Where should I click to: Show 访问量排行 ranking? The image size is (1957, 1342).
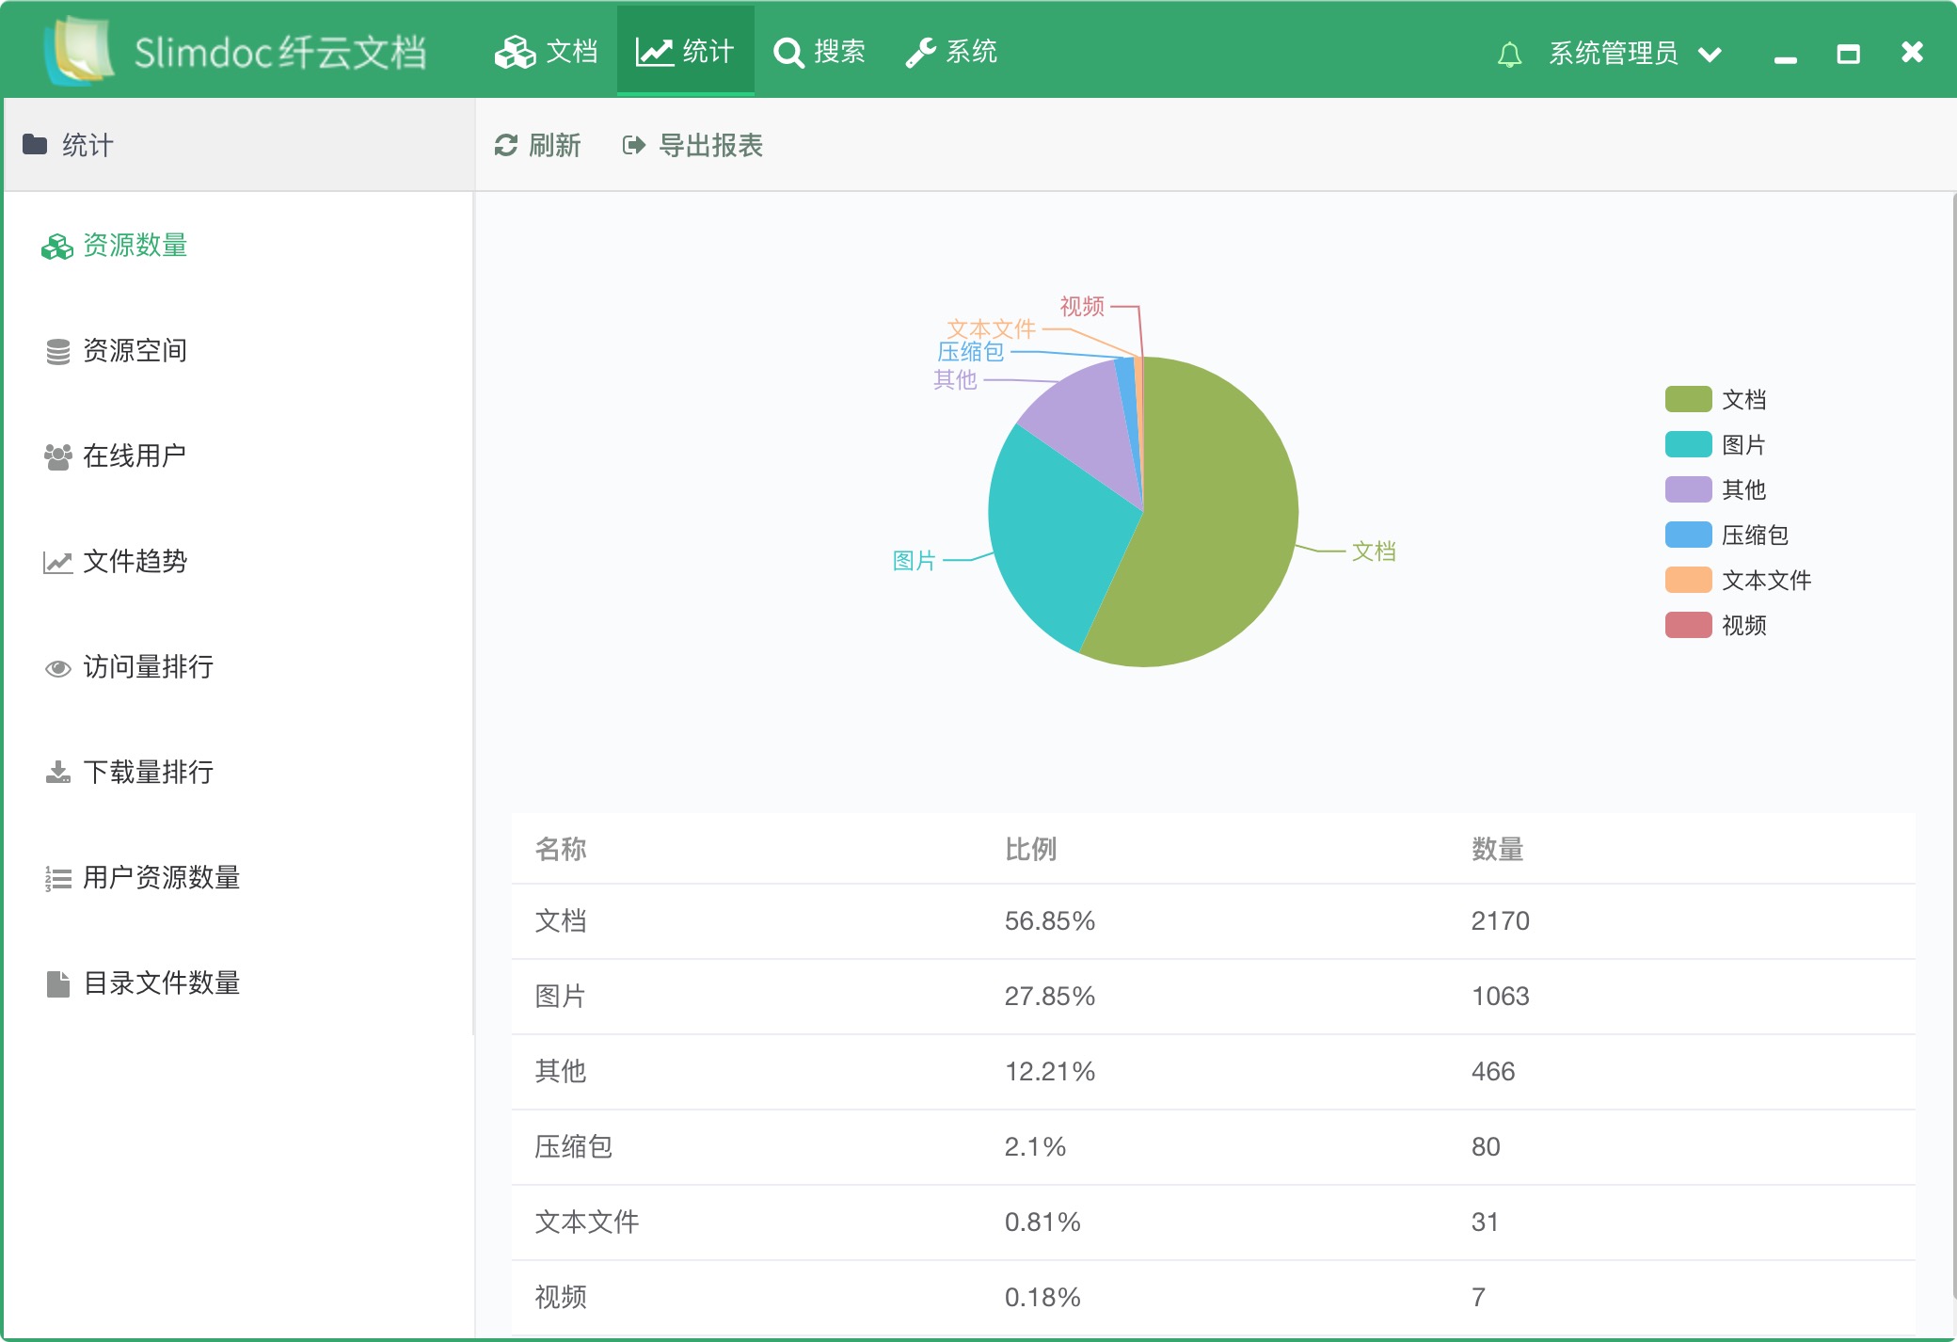[128, 667]
